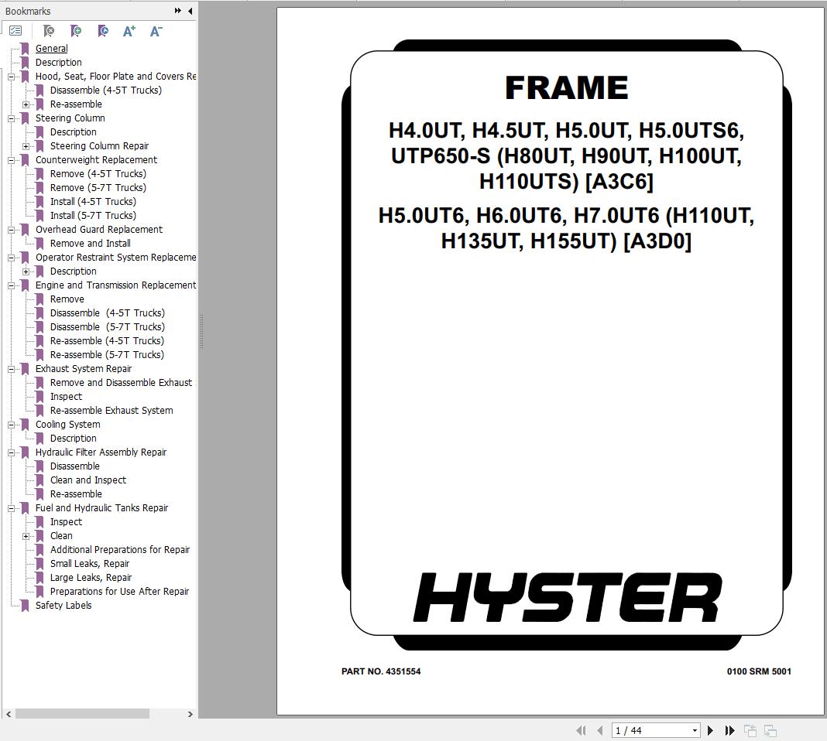
Task: Click the horizontal scrollbar thumb in Bookmarks panel
Action: (82, 714)
